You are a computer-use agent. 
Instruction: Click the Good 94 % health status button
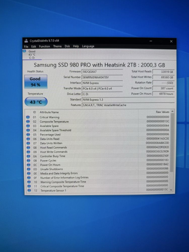click(36, 82)
